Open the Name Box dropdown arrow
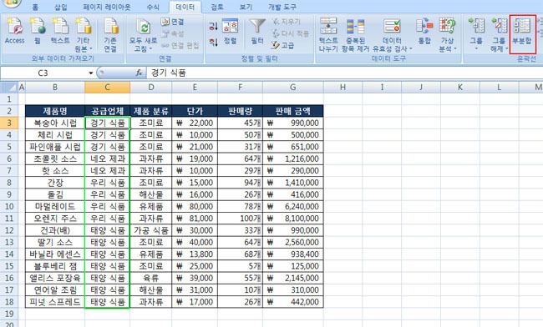 coord(91,73)
